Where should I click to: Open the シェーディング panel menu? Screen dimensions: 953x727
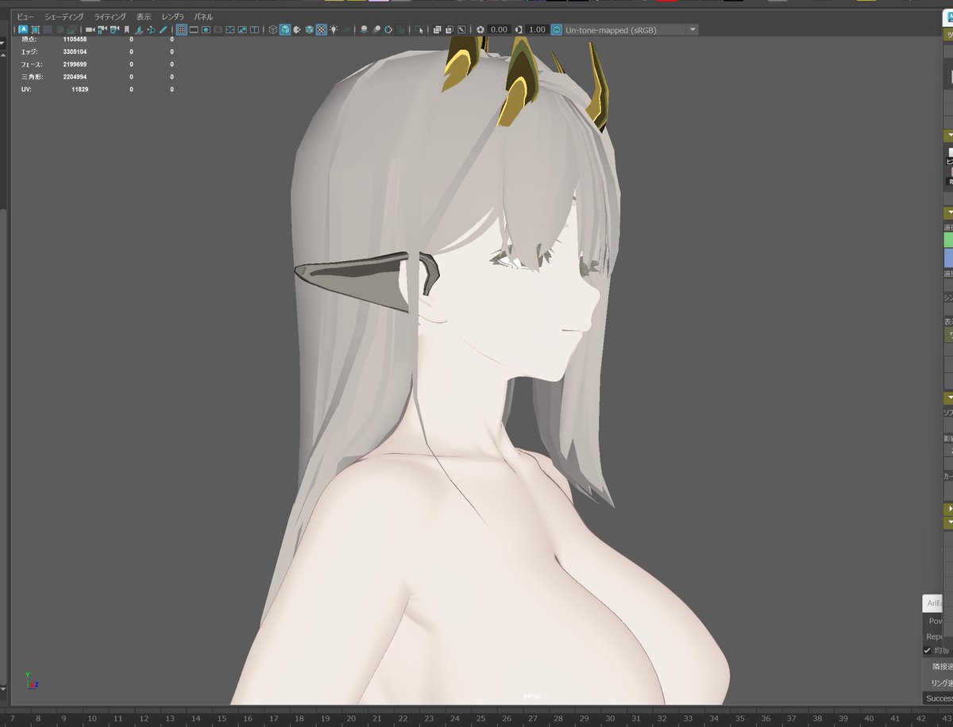pyautogui.click(x=64, y=17)
